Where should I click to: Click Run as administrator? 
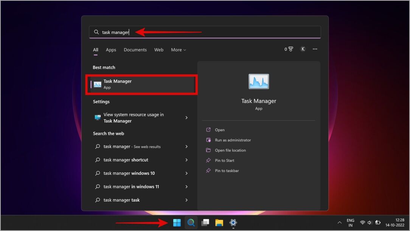[x=233, y=140]
